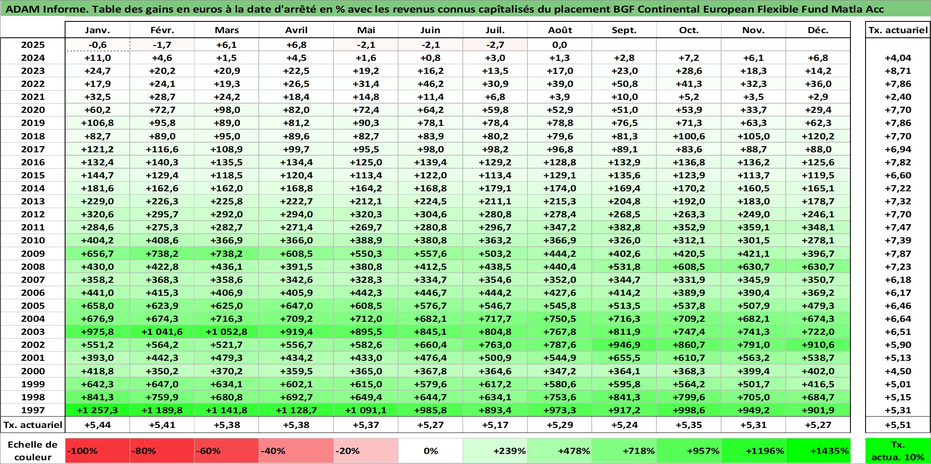Click the '+998,6' October cell in 1997
Viewport: 931px width, 464px height.
689,410
